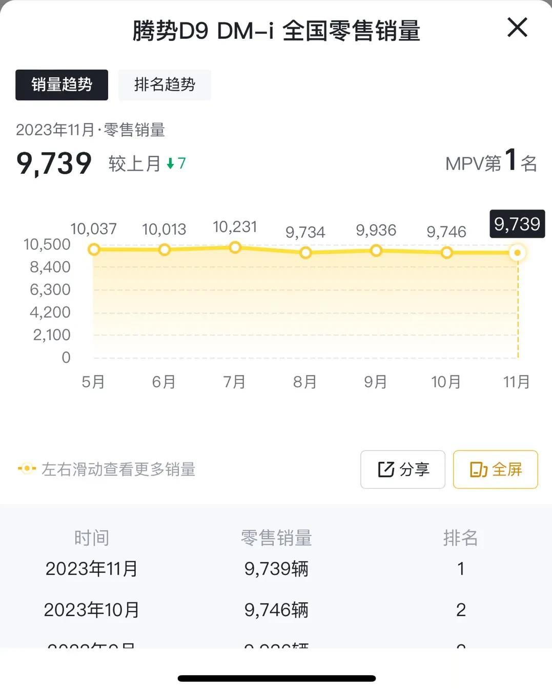Image resolution: width=552 pixels, height=692 pixels.
Task: Open the 全屏 fullscreen view
Action: [x=496, y=469]
